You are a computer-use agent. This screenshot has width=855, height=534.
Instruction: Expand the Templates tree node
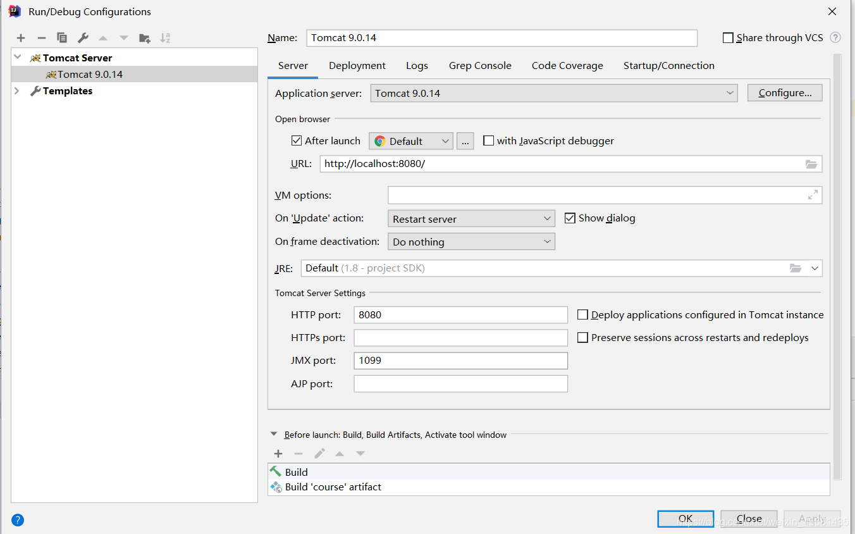click(18, 91)
